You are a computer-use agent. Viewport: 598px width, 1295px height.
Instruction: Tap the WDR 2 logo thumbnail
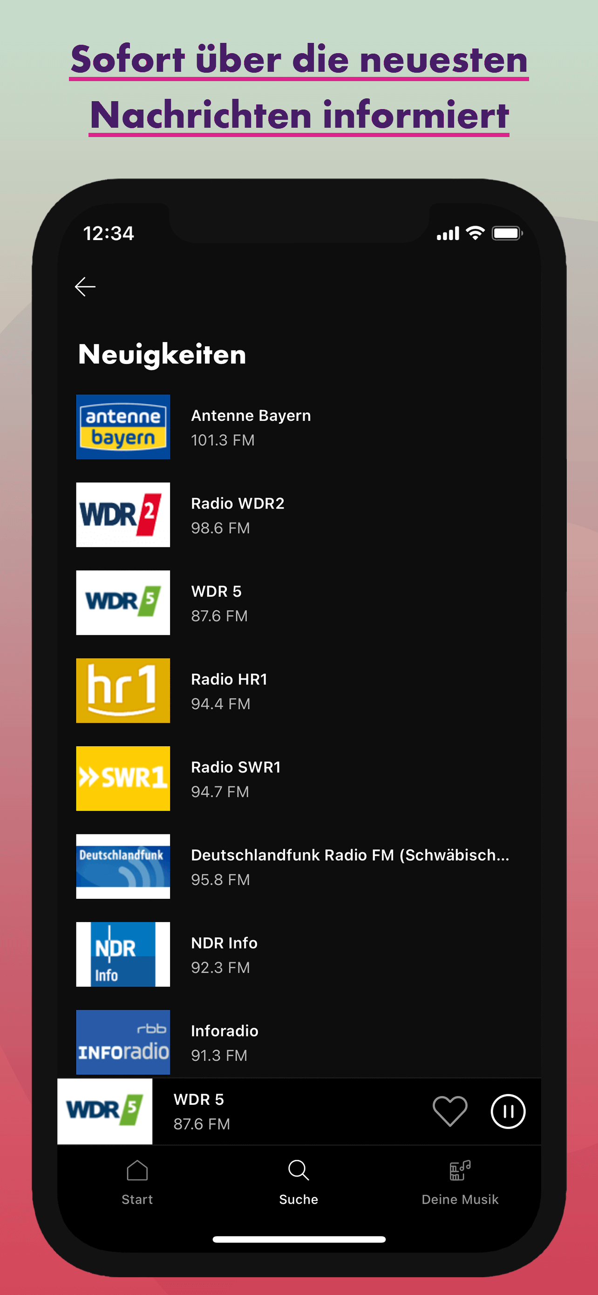tap(123, 515)
